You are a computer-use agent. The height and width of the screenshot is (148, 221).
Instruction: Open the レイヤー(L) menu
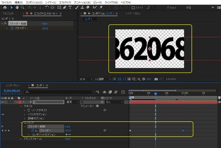click(x=51, y=2)
